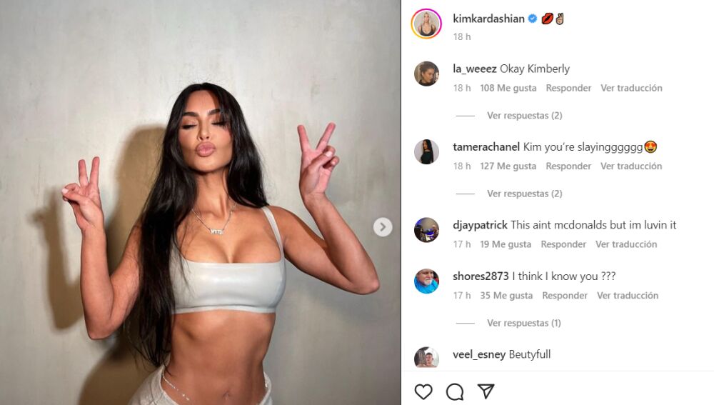Open veel_esney username link
This screenshot has height=405, width=714.
tap(479, 354)
